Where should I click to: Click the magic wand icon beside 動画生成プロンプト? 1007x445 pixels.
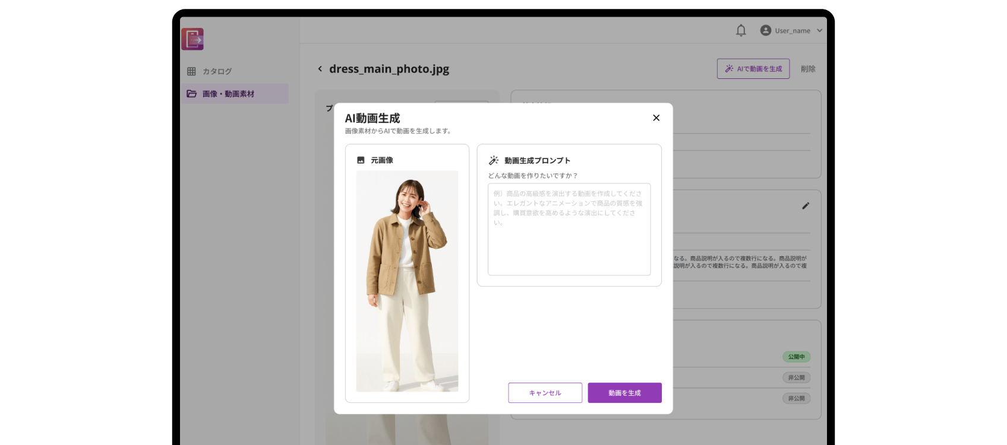click(494, 161)
